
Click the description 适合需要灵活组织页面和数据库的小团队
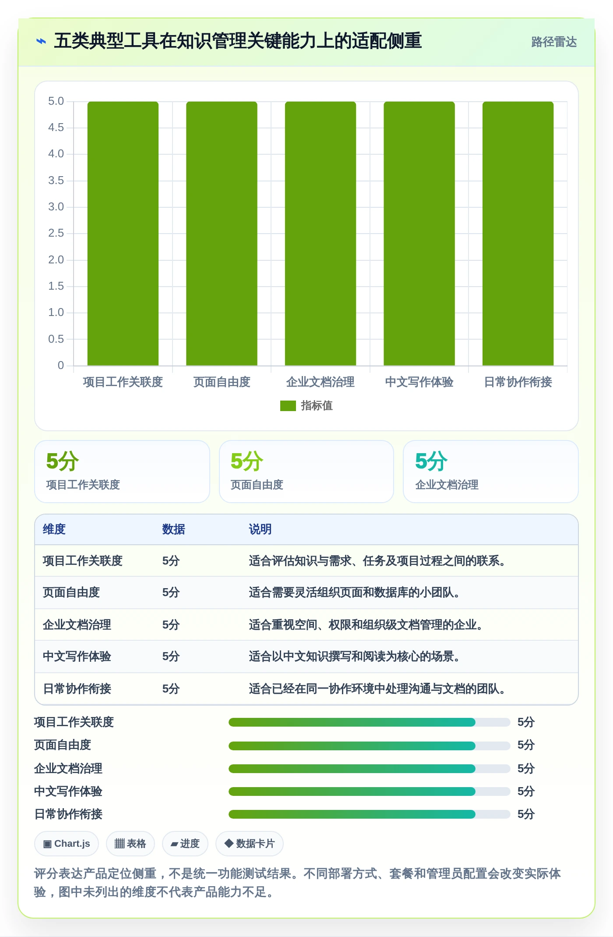354,593
